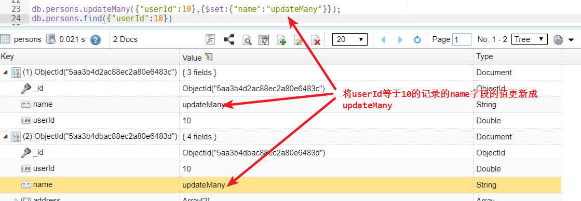Click the expand-all tree format icon

click(x=210, y=39)
